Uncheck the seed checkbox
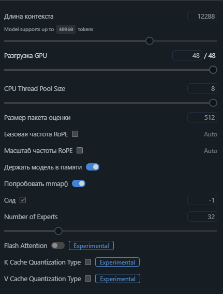 tap(23, 200)
